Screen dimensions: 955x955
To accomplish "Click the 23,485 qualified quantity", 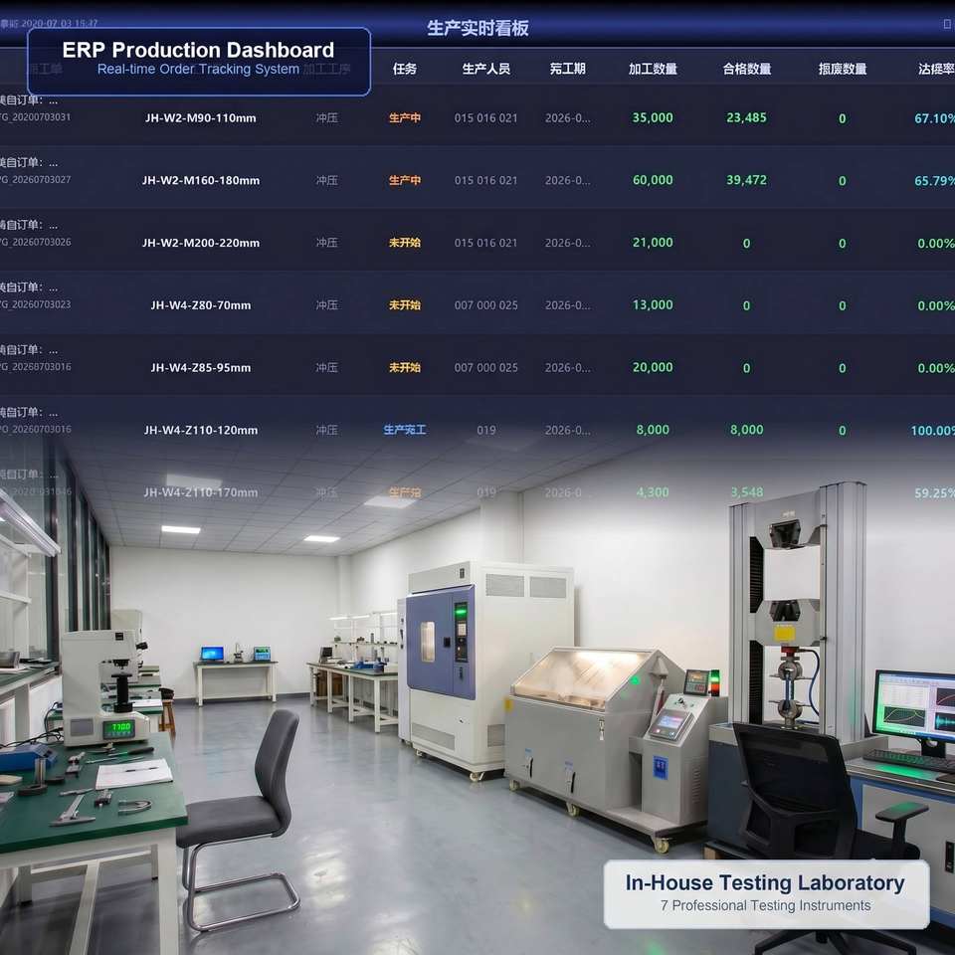I will (x=746, y=117).
